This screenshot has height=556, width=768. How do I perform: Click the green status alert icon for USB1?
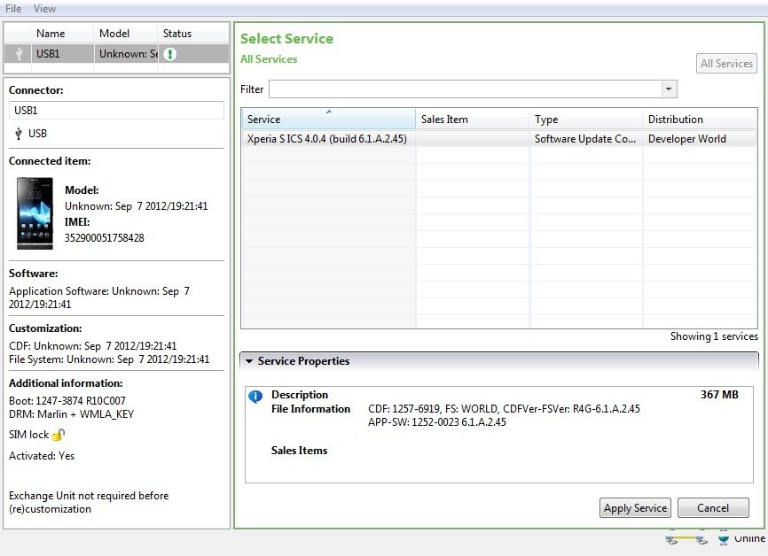click(x=170, y=54)
